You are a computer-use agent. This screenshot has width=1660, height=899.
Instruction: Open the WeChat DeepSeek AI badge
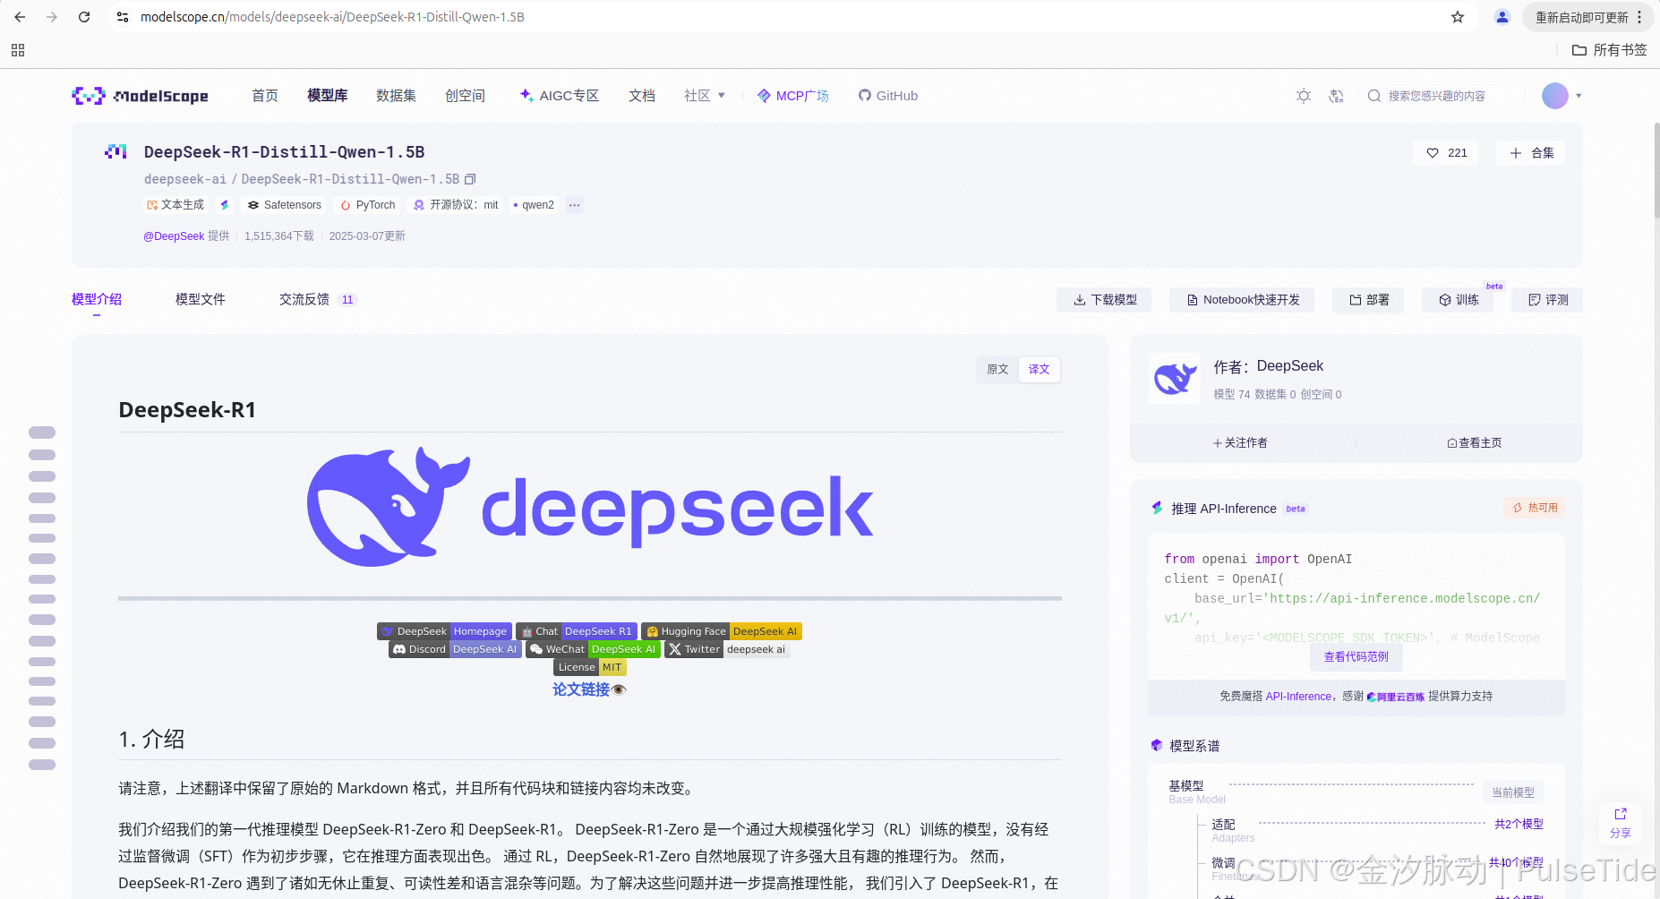593,649
